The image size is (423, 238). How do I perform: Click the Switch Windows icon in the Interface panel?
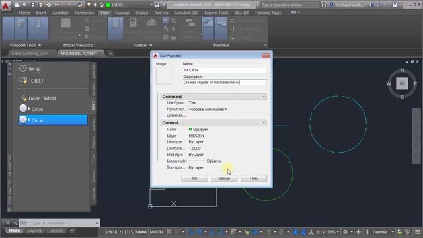coord(191,23)
